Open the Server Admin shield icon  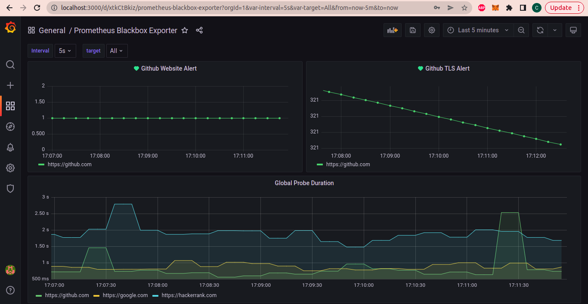(x=10, y=189)
